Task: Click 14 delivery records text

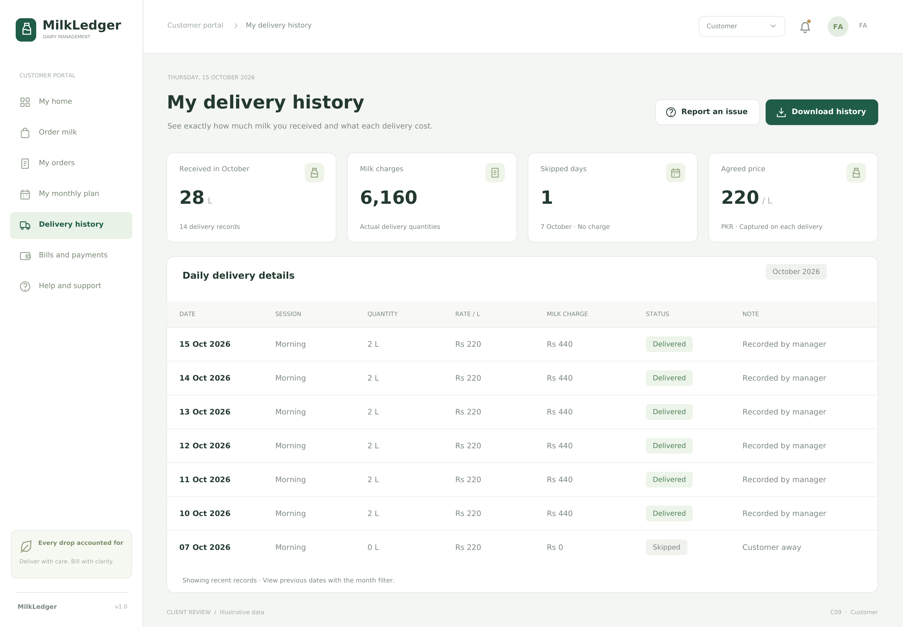Action: [x=209, y=227]
